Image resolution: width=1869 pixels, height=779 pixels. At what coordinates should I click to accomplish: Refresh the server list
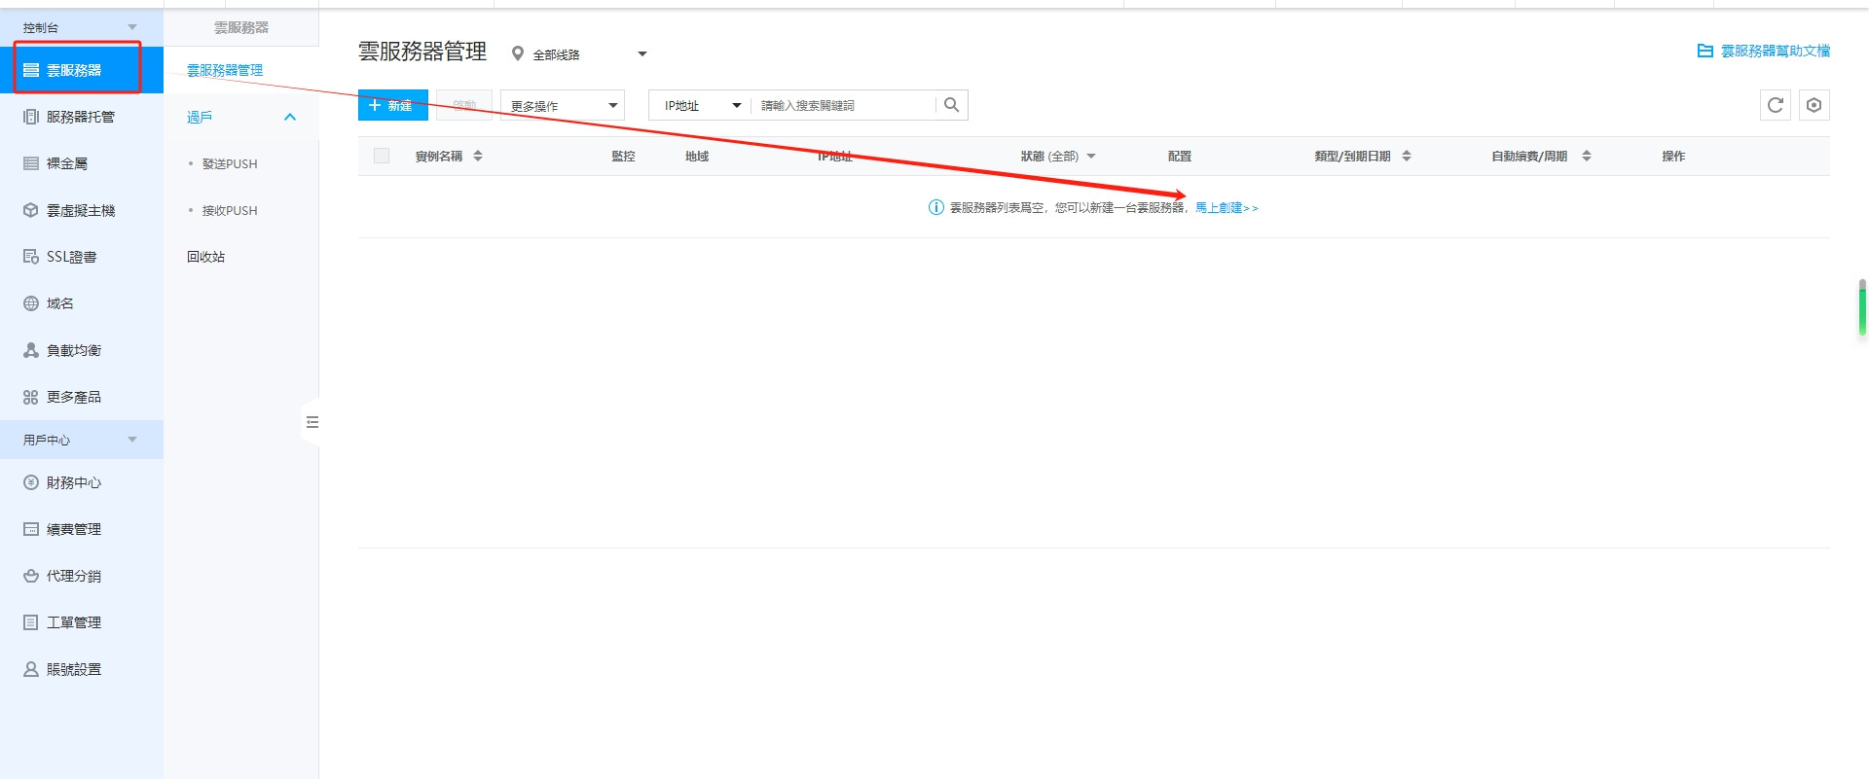tap(1776, 105)
